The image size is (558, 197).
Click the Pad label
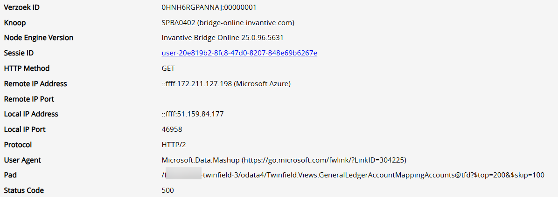point(10,175)
